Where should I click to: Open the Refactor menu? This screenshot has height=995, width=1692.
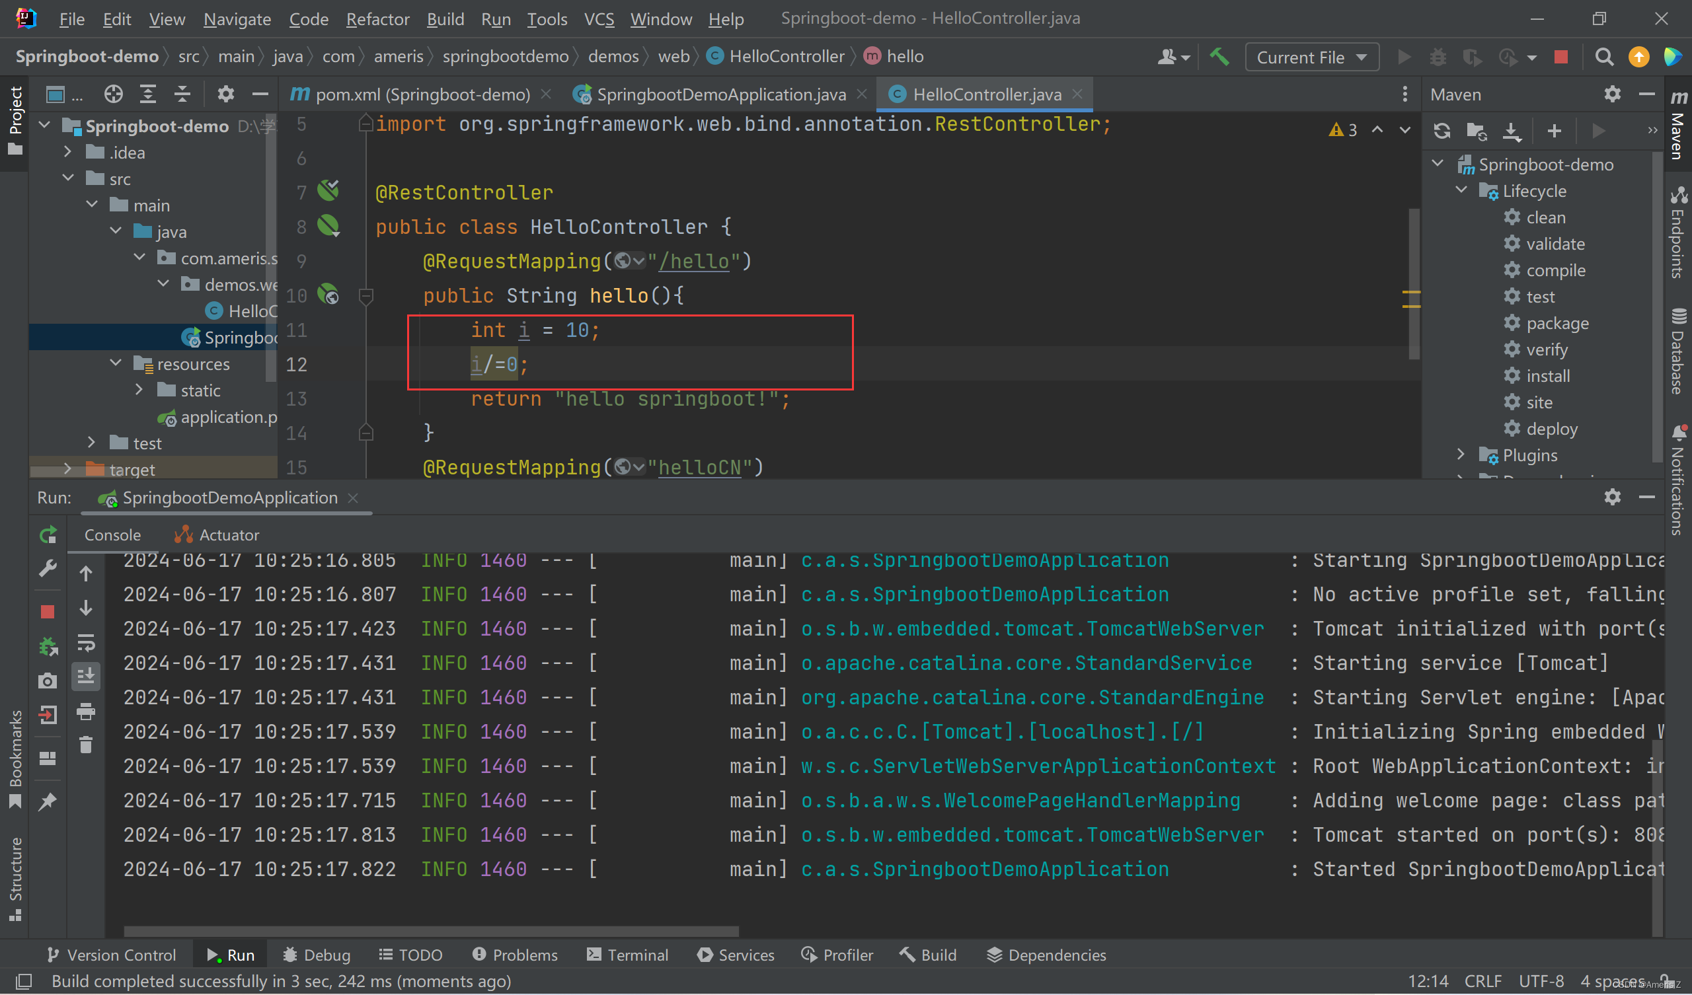click(x=377, y=18)
